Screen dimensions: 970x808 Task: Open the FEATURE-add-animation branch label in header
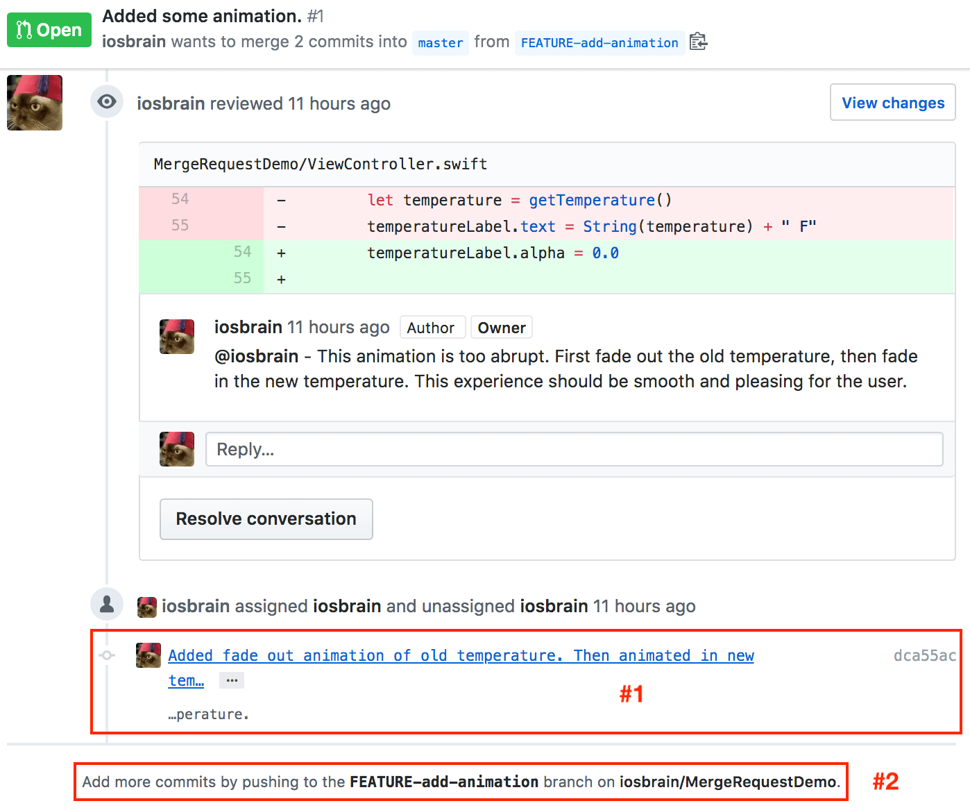click(599, 43)
